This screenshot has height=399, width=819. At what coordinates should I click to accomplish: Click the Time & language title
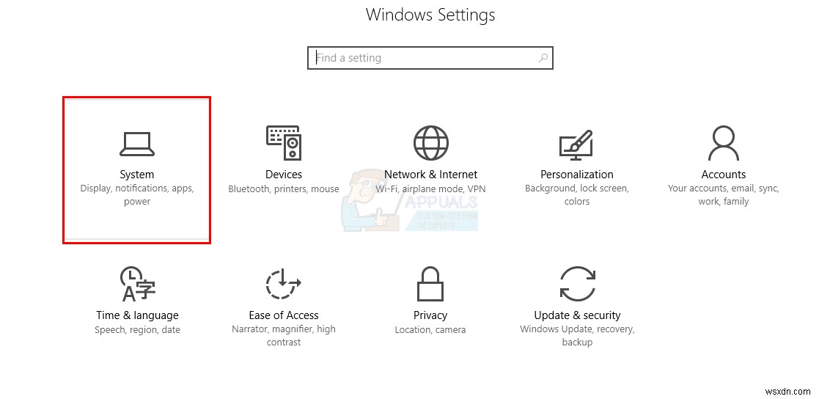(x=137, y=315)
